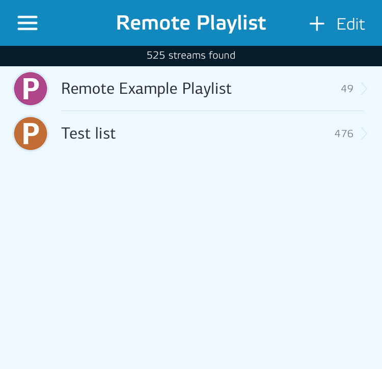The image size is (382, 369).
Task: Open the hamburger navigation menu
Action: coord(28,23)
